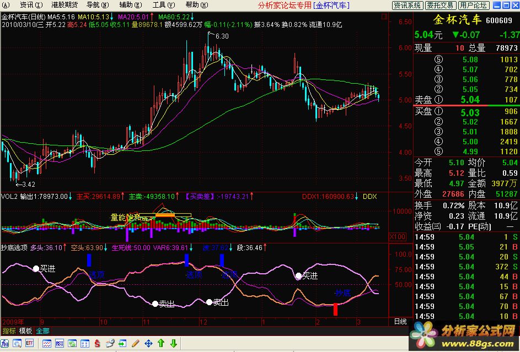Click the green down arrow icon
Viewport: 520px width, 352px height.
point(174,343)
